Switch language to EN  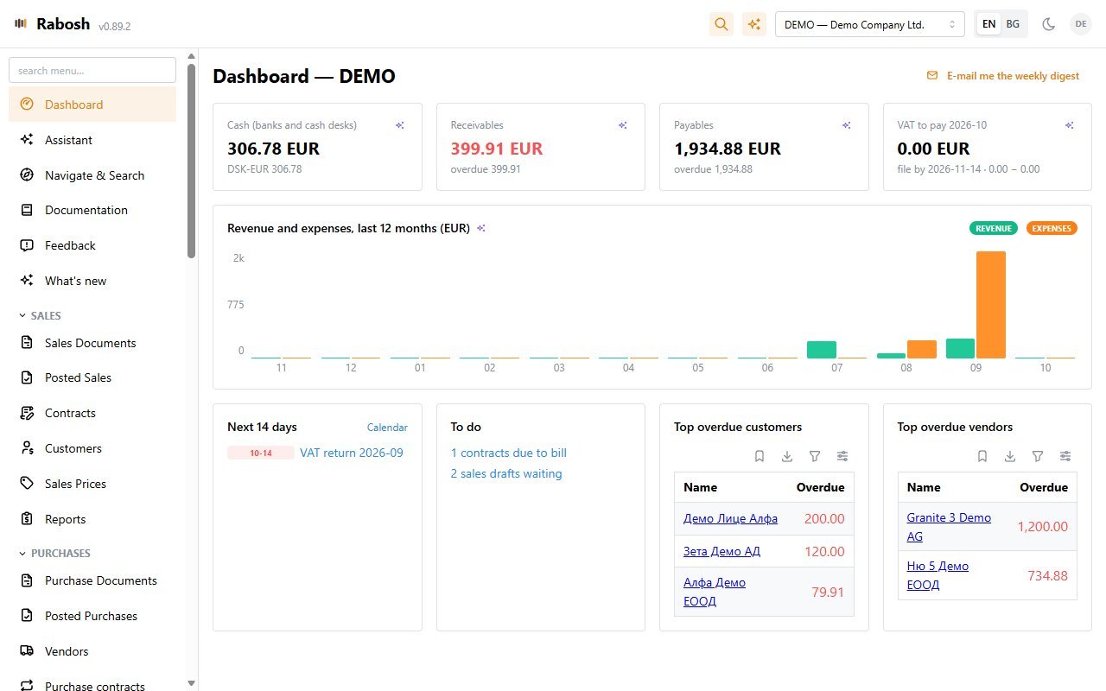tap(988, 24)
